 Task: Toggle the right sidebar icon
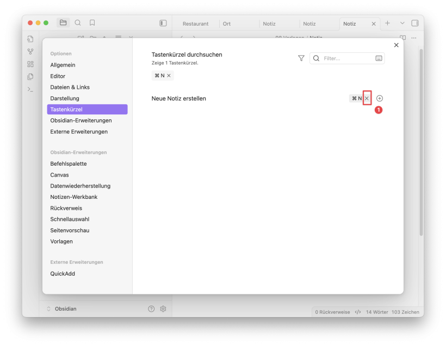point(415,23)
